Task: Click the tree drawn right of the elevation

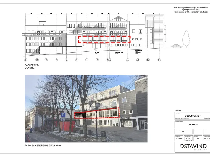Action: tap(186, 39)
